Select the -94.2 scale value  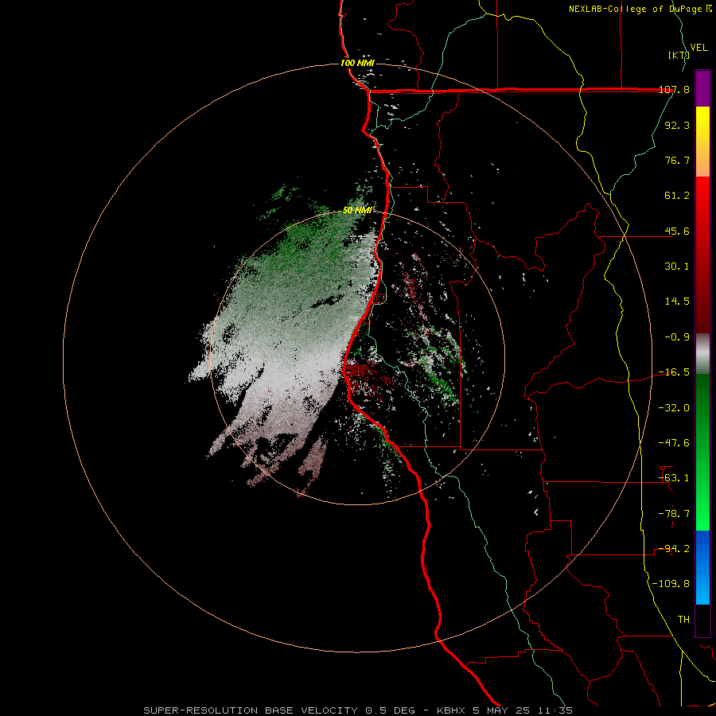(x=674, y=548)
